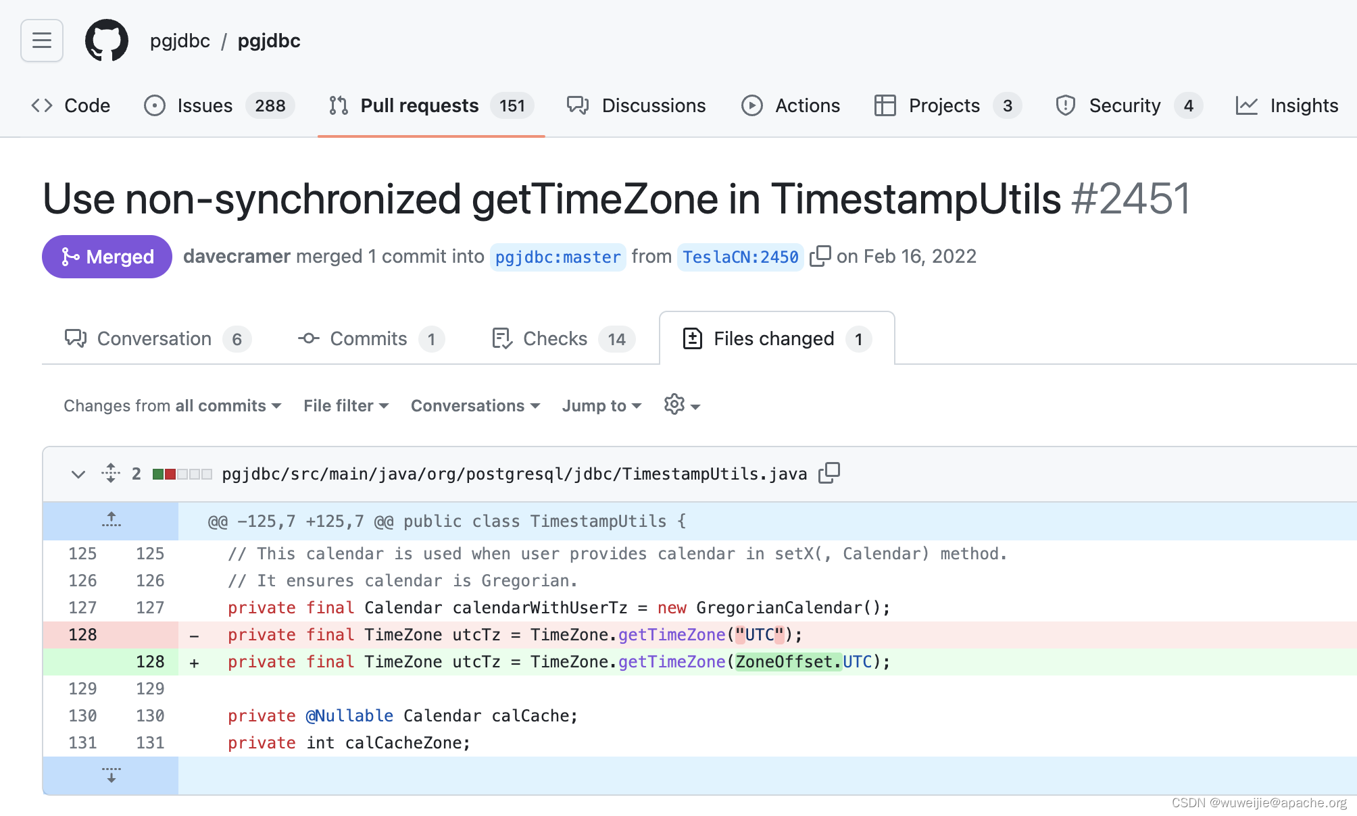Copy the TimestampUtils.java file path
Viewport: 1357px width, 816px height.
(x=829, y=473)
